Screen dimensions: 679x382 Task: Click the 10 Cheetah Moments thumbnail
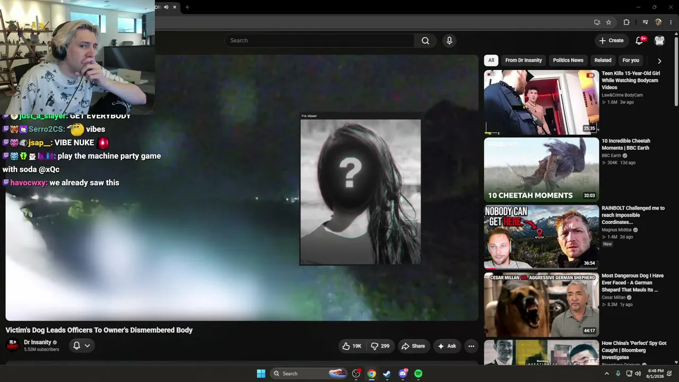pyautogui.click(x=541, y=170)
